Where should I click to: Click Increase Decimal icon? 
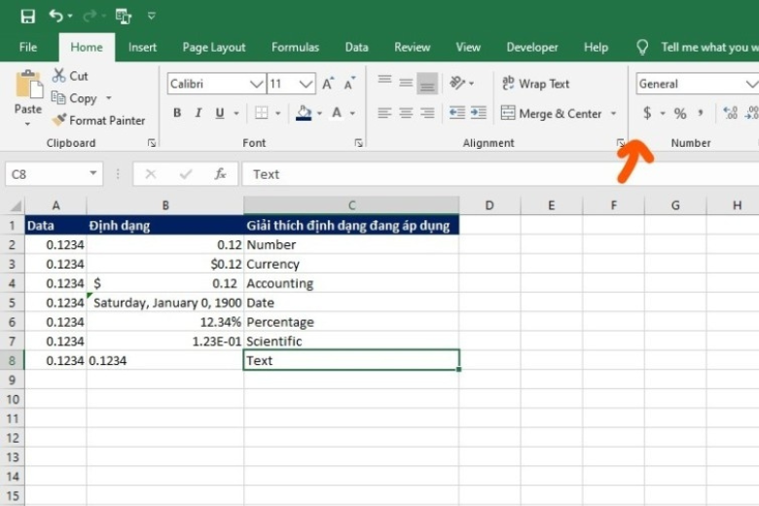[x=730, y=113]
